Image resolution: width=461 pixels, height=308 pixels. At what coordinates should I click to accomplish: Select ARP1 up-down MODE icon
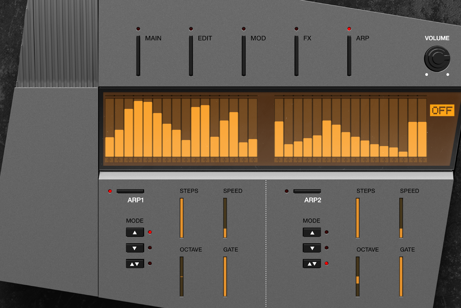(136, 263)
